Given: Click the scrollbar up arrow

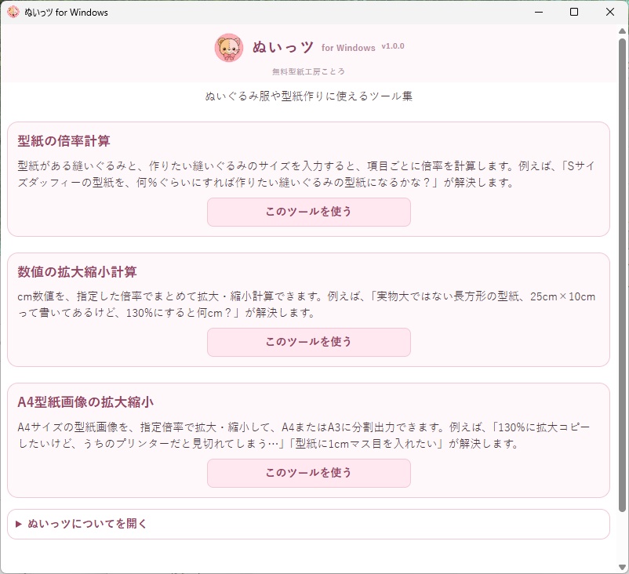Looking at the screenshot, I should tap(622, 31).
